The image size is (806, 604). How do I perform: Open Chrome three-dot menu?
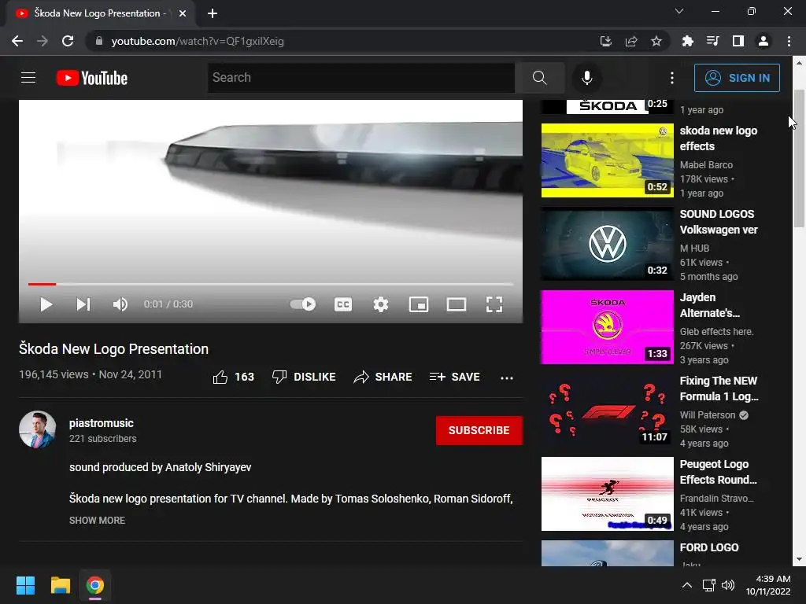(789, 41)
